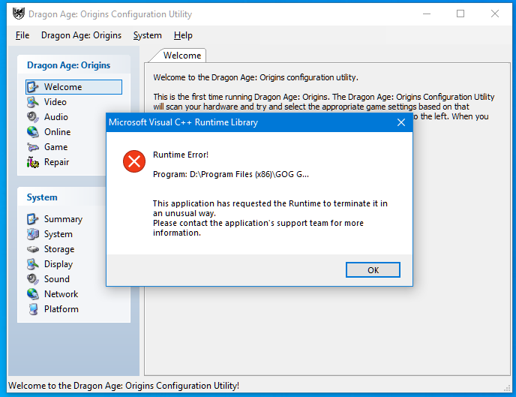Screen dimensions: 516x397
Task: Open the Summary icon under System
Action: pos(32,219)
